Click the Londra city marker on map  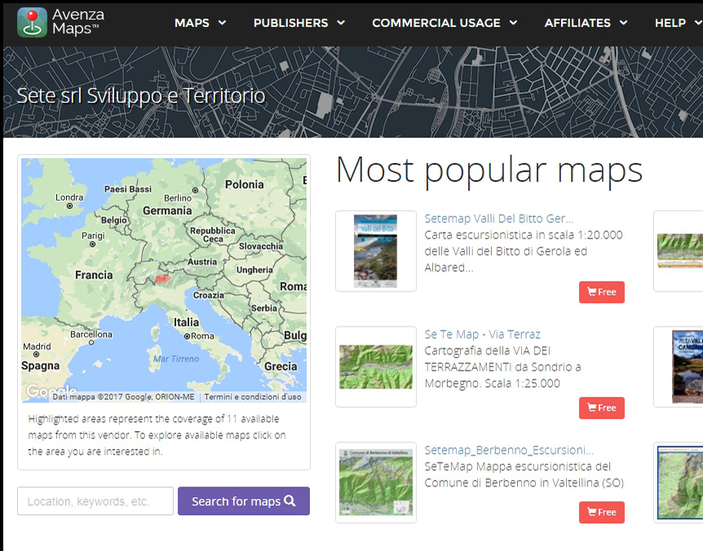(69, 206)
